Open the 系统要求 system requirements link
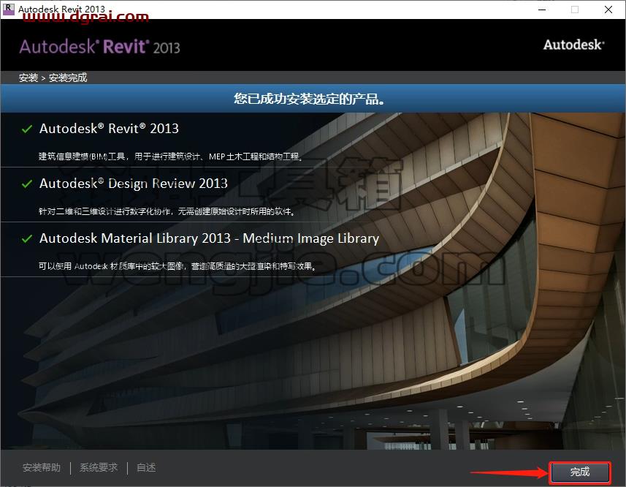This screenshot has height=487, width=626. click(x=99, y=467)
